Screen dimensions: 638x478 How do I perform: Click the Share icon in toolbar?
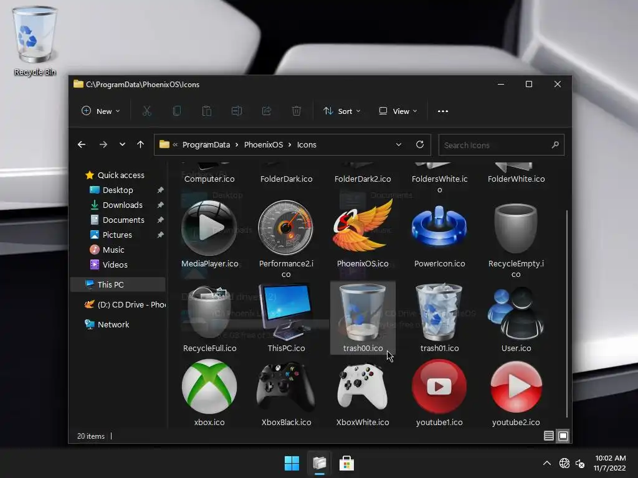[x=267, y=111]
